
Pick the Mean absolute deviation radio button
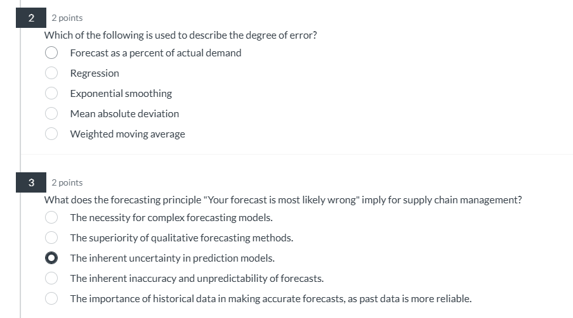51,113
